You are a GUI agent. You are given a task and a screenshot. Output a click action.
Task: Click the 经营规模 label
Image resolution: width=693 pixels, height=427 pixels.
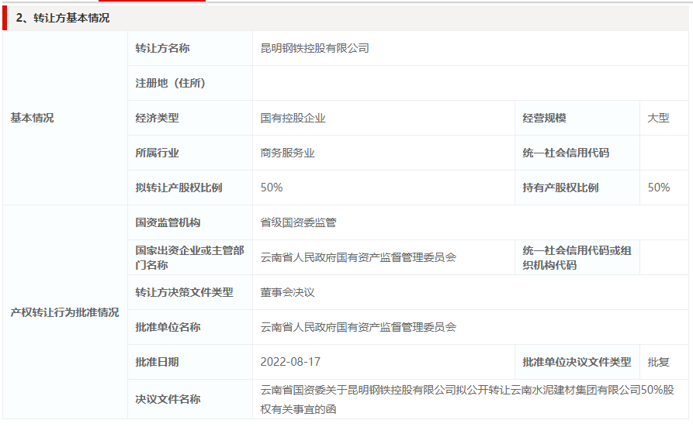(x=544, y=118)
